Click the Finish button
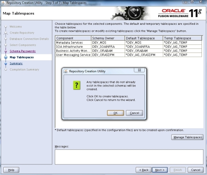Viewport: 207px width, 175px height. coord(178,170)
